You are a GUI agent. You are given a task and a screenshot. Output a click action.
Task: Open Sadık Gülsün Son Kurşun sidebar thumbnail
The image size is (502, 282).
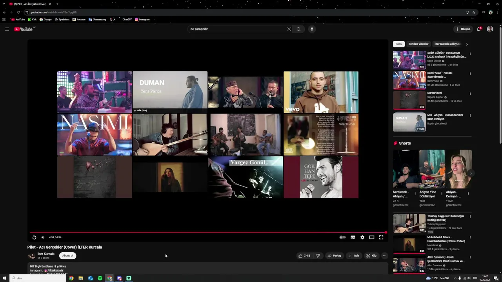(409, 60)
